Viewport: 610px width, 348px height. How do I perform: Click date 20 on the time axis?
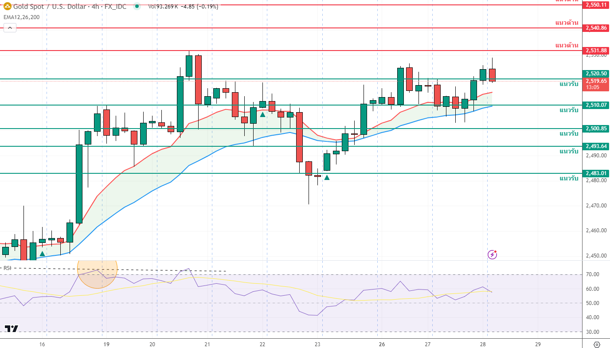[152, 344]
